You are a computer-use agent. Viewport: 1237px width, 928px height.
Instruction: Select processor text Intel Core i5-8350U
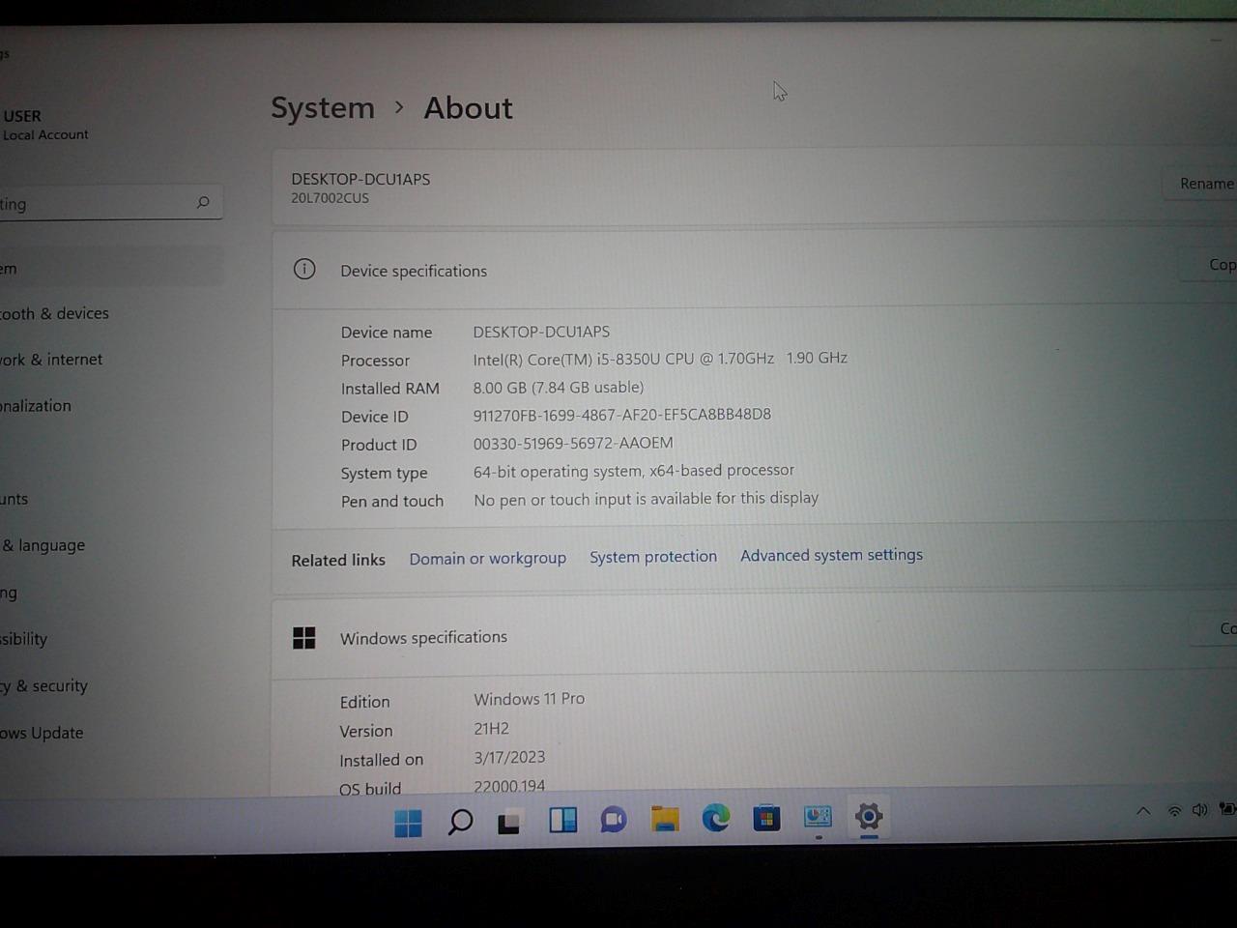point(660,359)
